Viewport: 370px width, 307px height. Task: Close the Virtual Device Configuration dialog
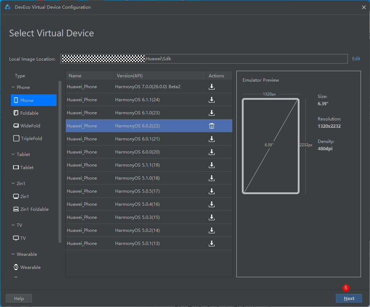coord(363,7)
